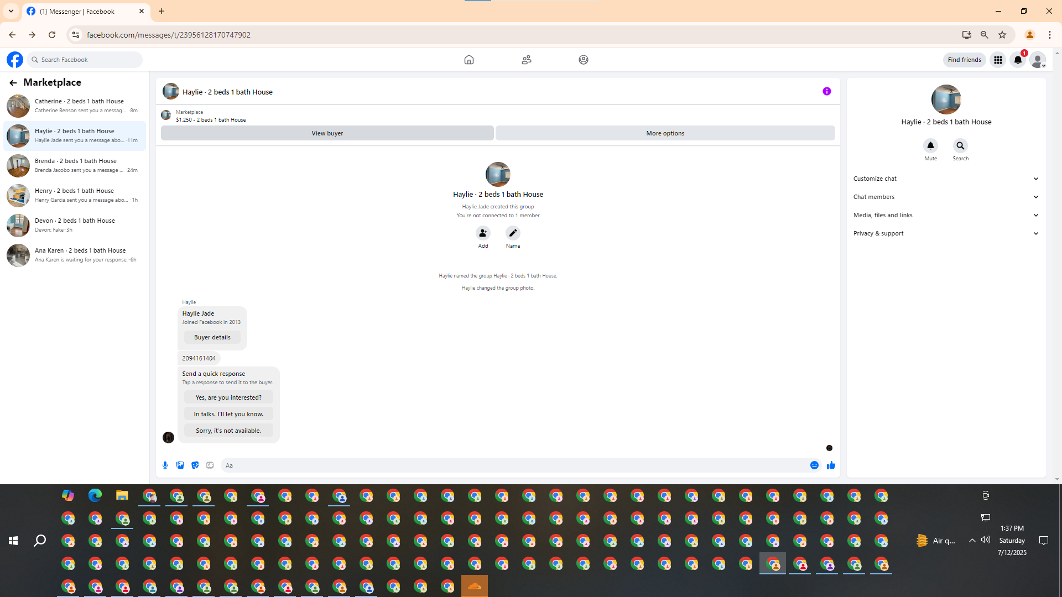Image resolution: width=1062 pixels, height=597 pixels.
Task: Send a thumbs up like
Action: point(831,465)
